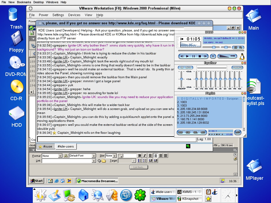Click the XMMS volume slider
Image resolution: width=271 pixels, height=203 pixels.
click(x=214, y=47)
